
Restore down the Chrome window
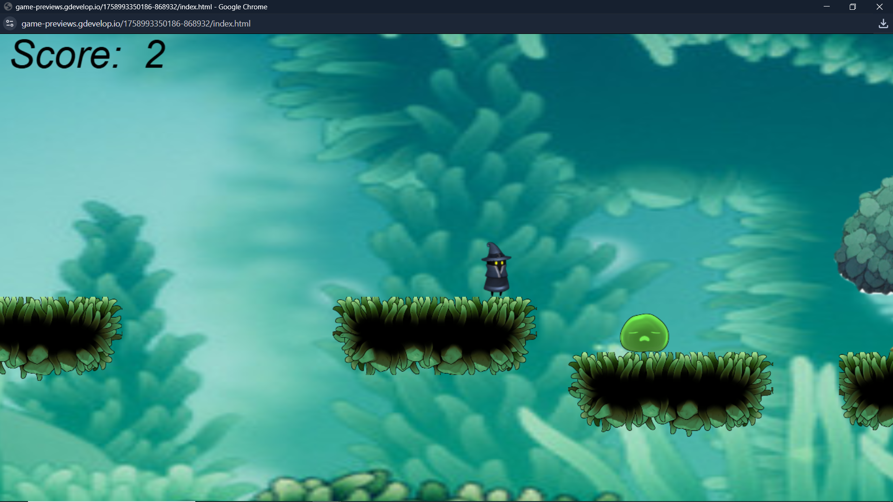coord(853,7)
